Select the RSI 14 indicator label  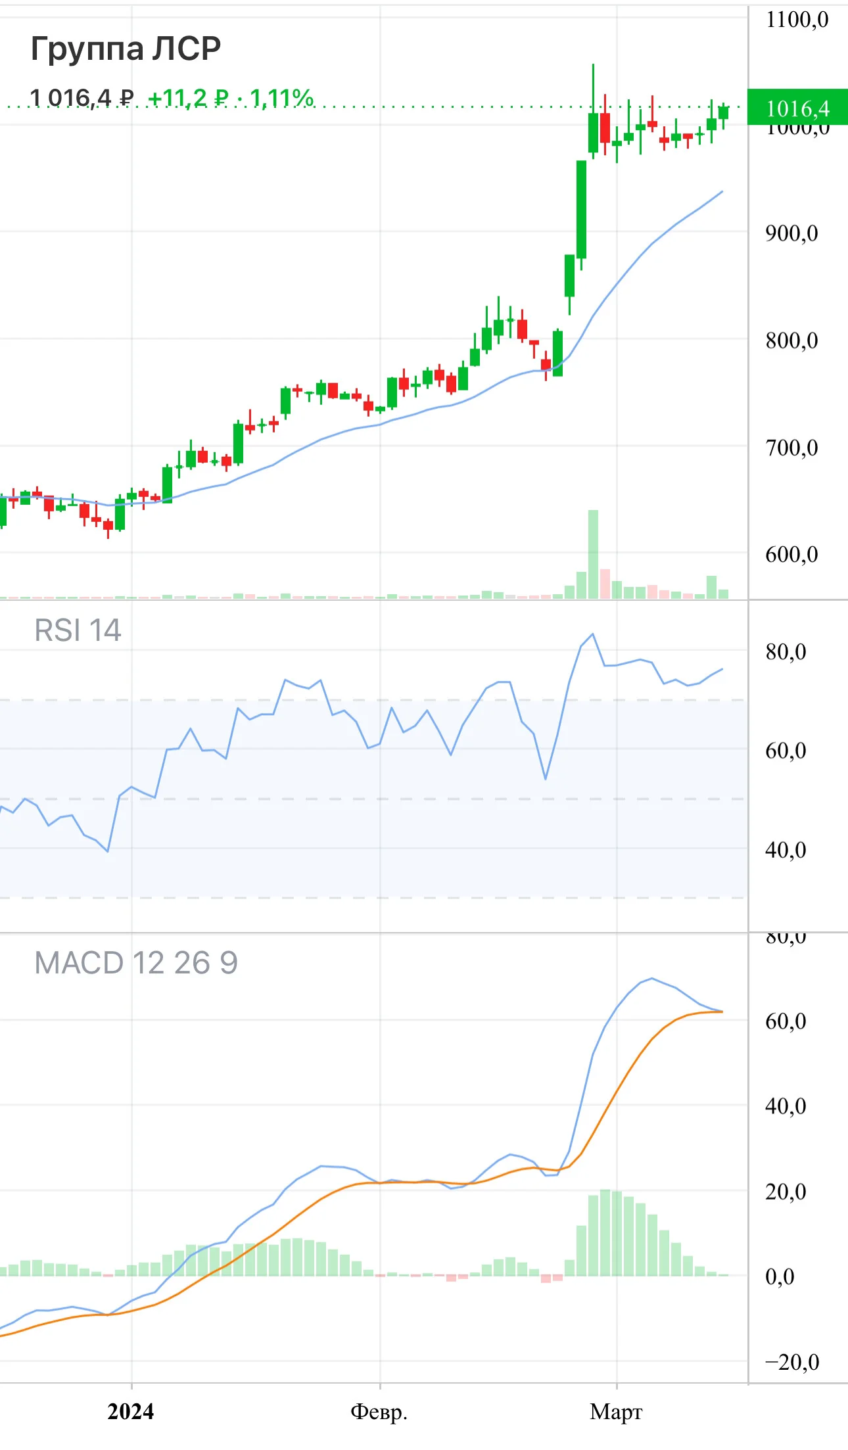(x=78, y=630)
